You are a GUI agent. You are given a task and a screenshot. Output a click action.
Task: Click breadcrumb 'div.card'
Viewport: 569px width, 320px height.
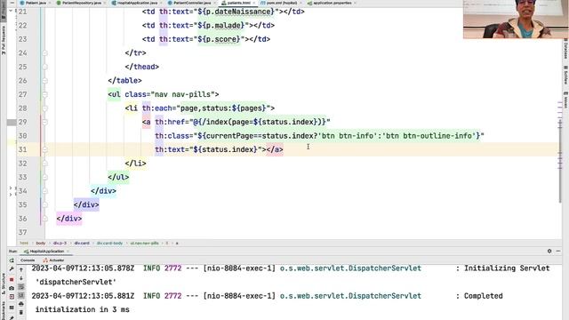point(82,243)
